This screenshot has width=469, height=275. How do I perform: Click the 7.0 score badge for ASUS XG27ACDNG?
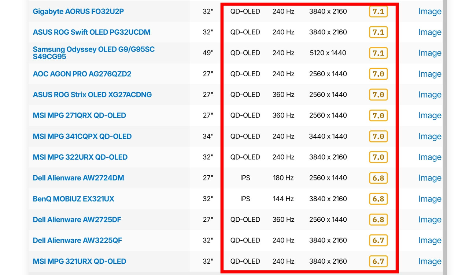(x=378, y=95)
